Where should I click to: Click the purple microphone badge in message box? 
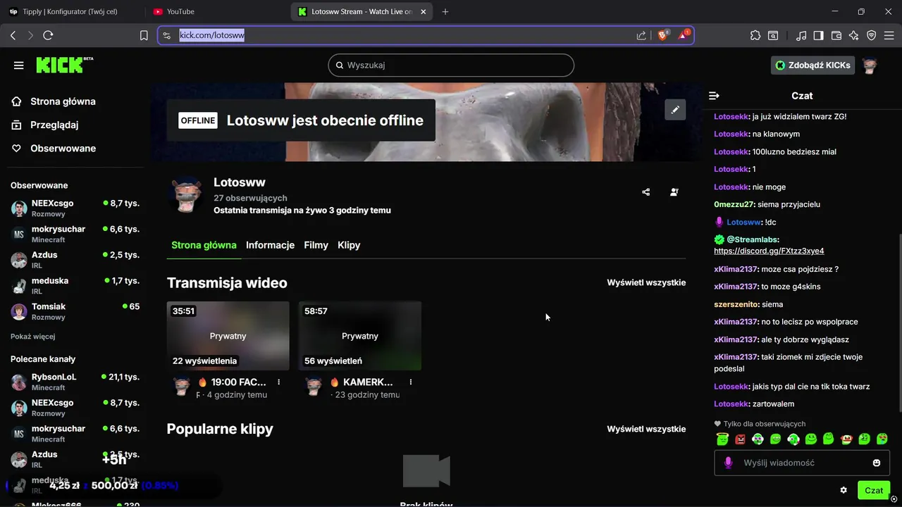click(728, 463)
